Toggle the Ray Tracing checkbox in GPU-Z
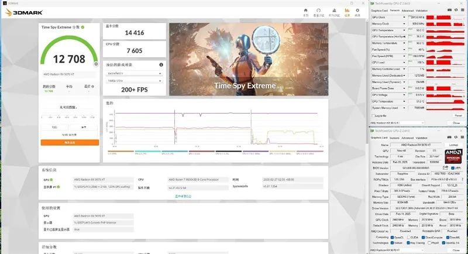468x254 pixels. coord(408,243)
